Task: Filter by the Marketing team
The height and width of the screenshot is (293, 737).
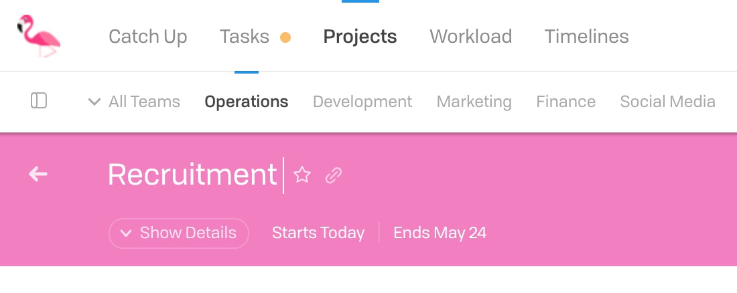Action: (x=474, y=102)
